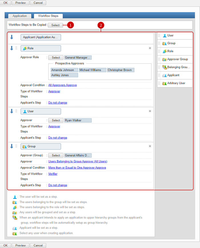200x248 pixels.
Task: Click the drag handle of the User step
Action: pyautogui.click(x=16, y=111)
